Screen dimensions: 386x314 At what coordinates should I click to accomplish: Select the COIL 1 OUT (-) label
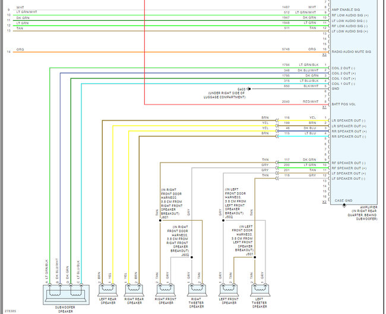[343, 84]
